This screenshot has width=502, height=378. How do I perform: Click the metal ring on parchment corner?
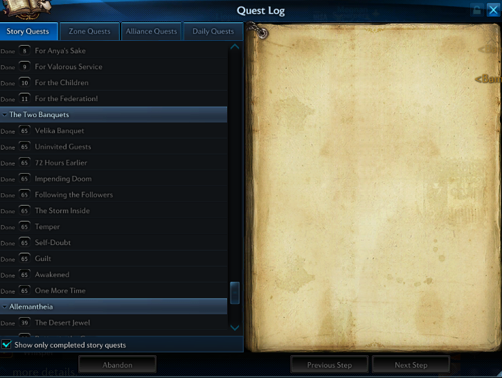[260, 31]
